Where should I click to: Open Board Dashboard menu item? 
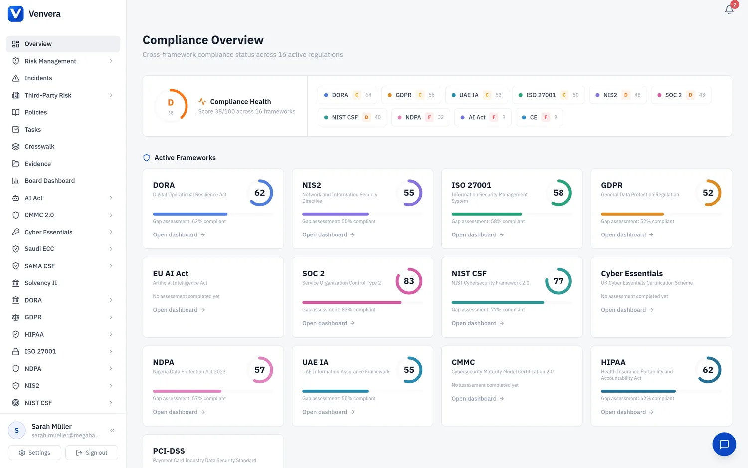point(63,181)
